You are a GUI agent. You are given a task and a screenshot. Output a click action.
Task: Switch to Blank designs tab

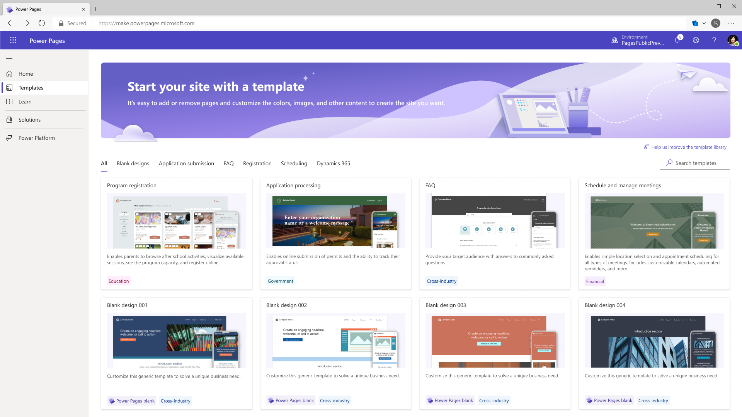pyautogui.click(x=133, y=163)
